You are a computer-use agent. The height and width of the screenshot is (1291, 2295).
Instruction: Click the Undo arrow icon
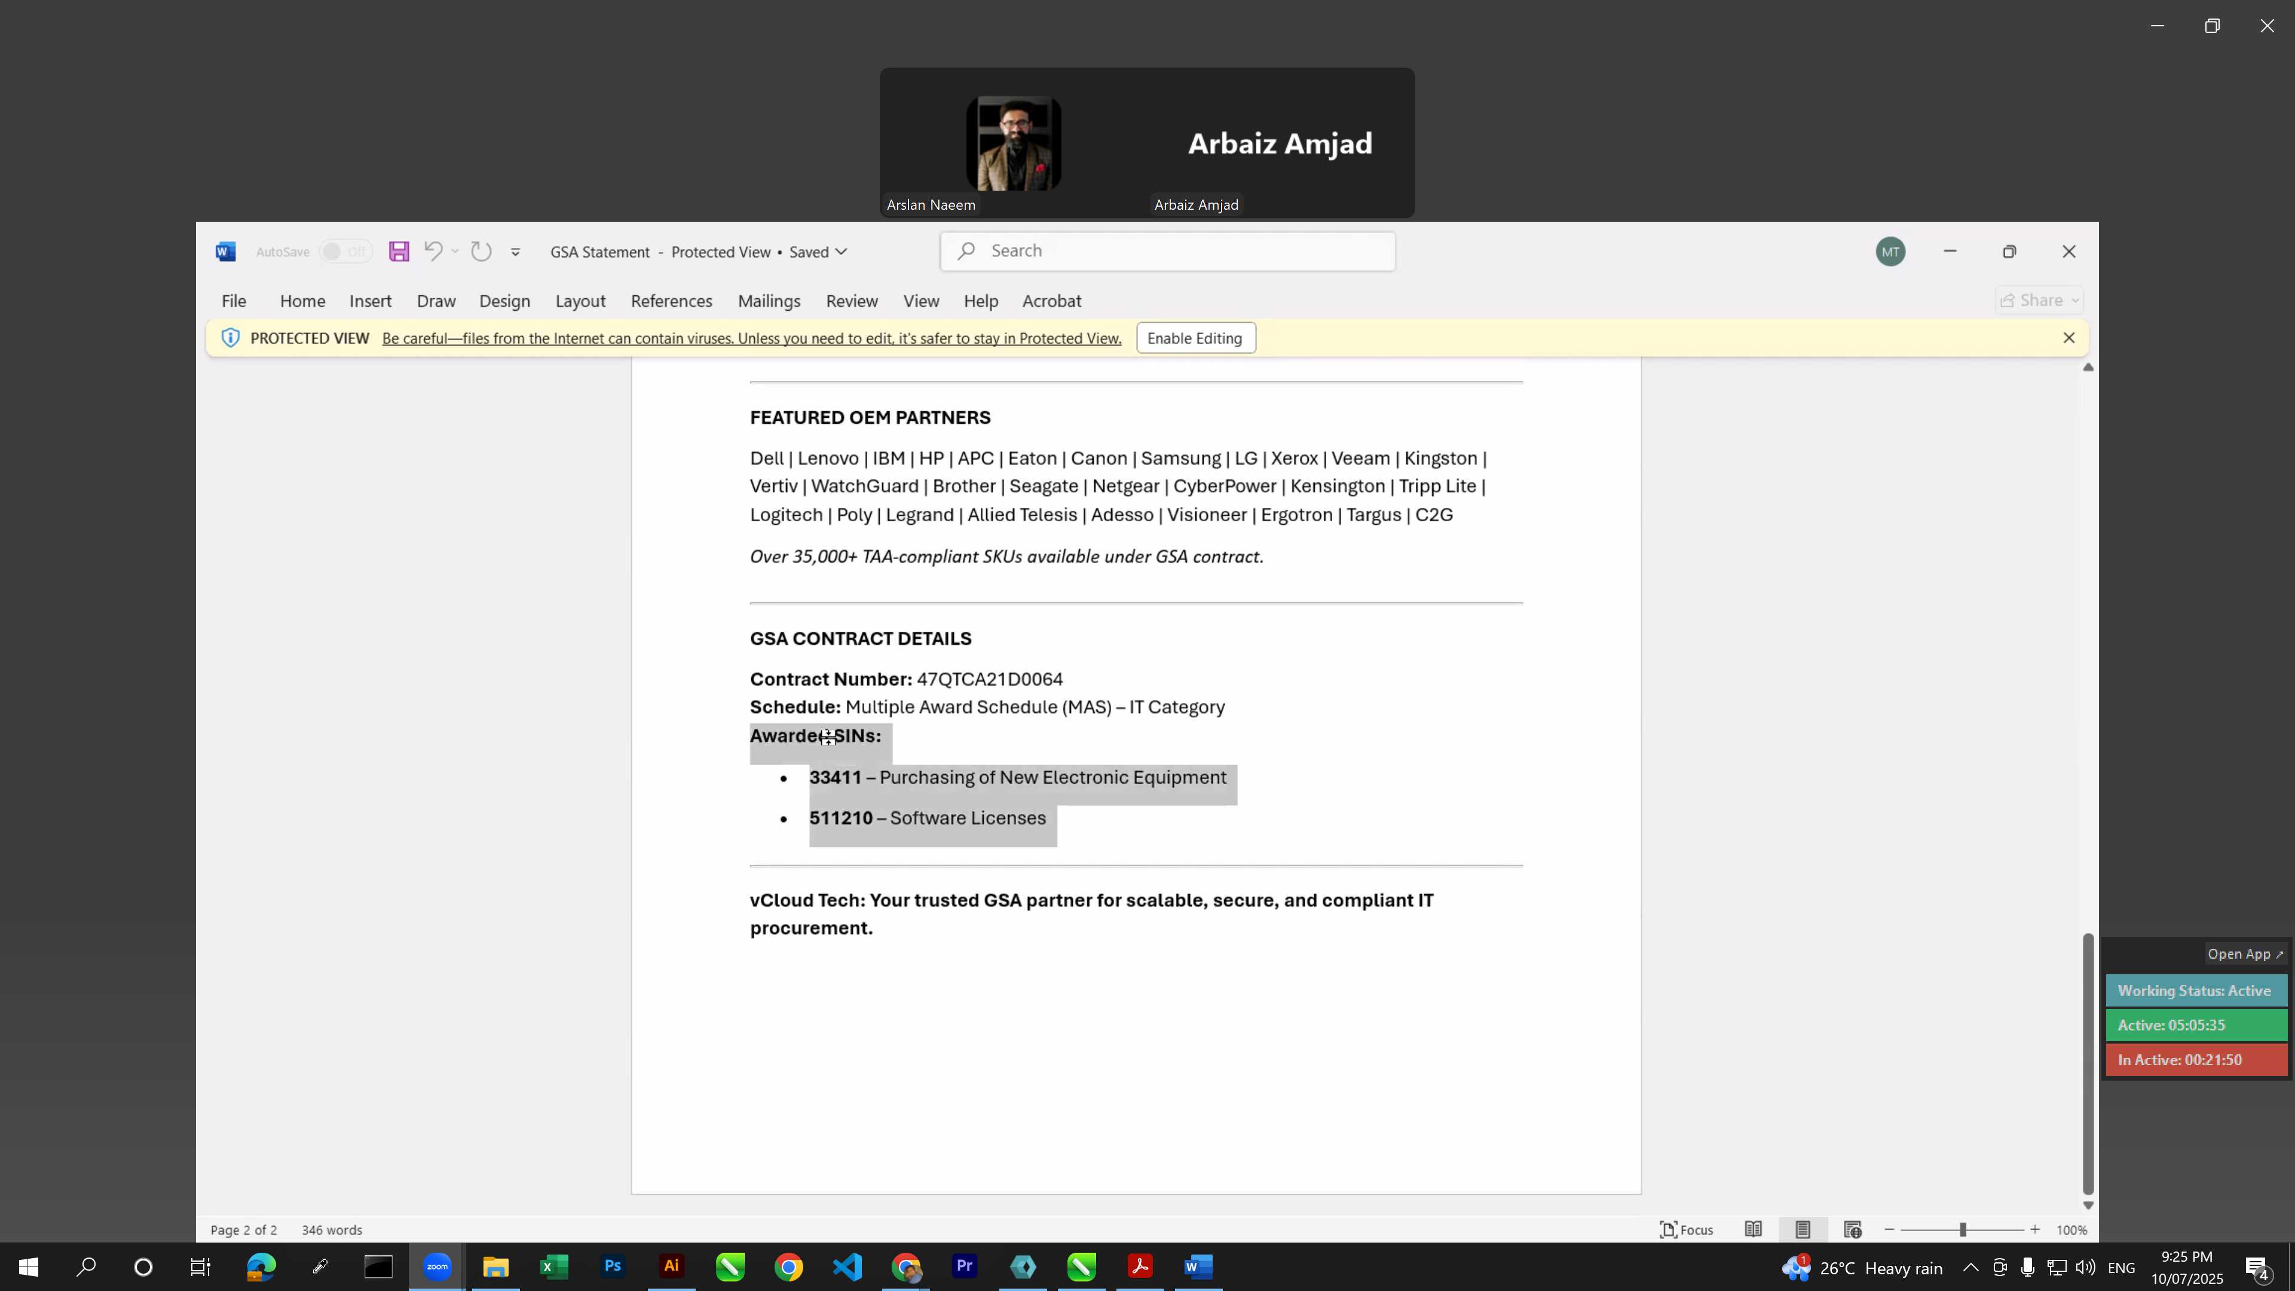point(433,251)
